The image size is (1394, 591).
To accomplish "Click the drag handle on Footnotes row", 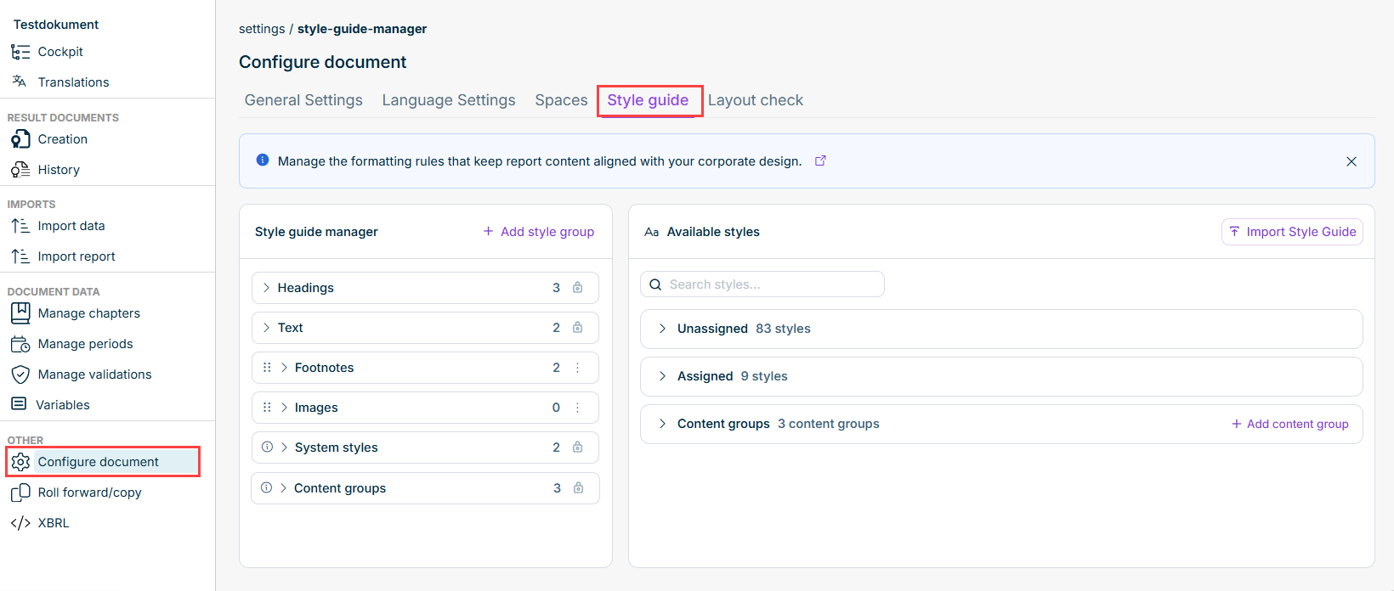I will [267, 368].
